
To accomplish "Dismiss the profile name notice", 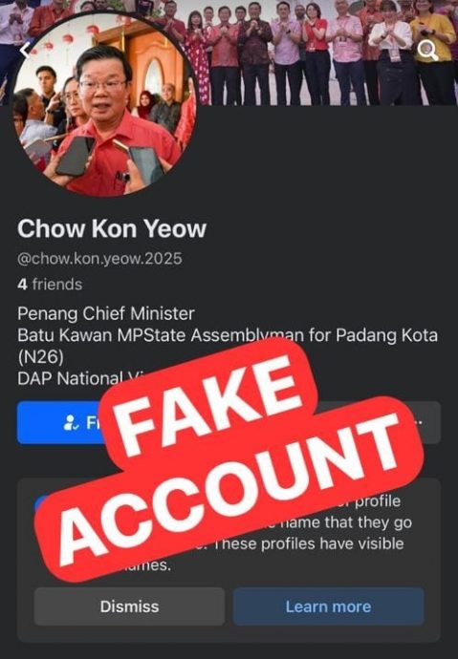I will pyautogui.click(x=129, y=606).
